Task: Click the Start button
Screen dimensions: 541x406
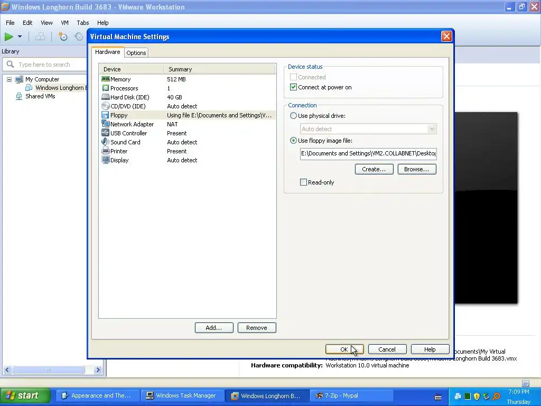Action: 25,395
